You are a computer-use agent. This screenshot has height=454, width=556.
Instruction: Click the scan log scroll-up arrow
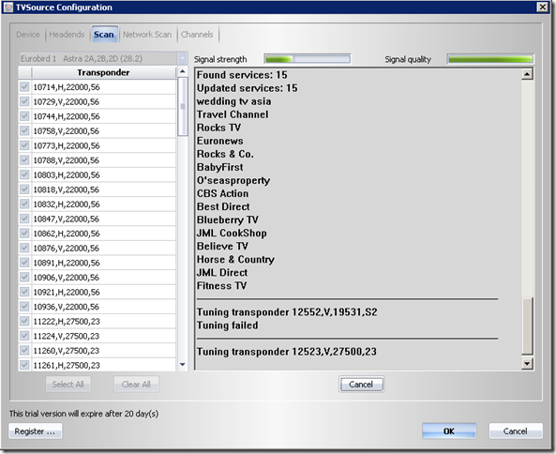(527, 74)
